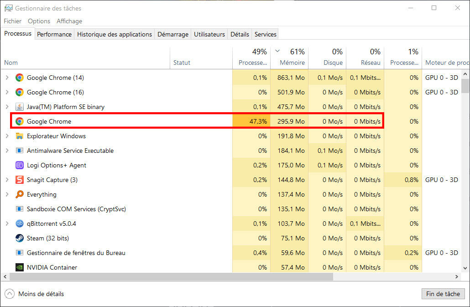Select NVIDIA Container process name
470x307 pixels.
[52, 267]
